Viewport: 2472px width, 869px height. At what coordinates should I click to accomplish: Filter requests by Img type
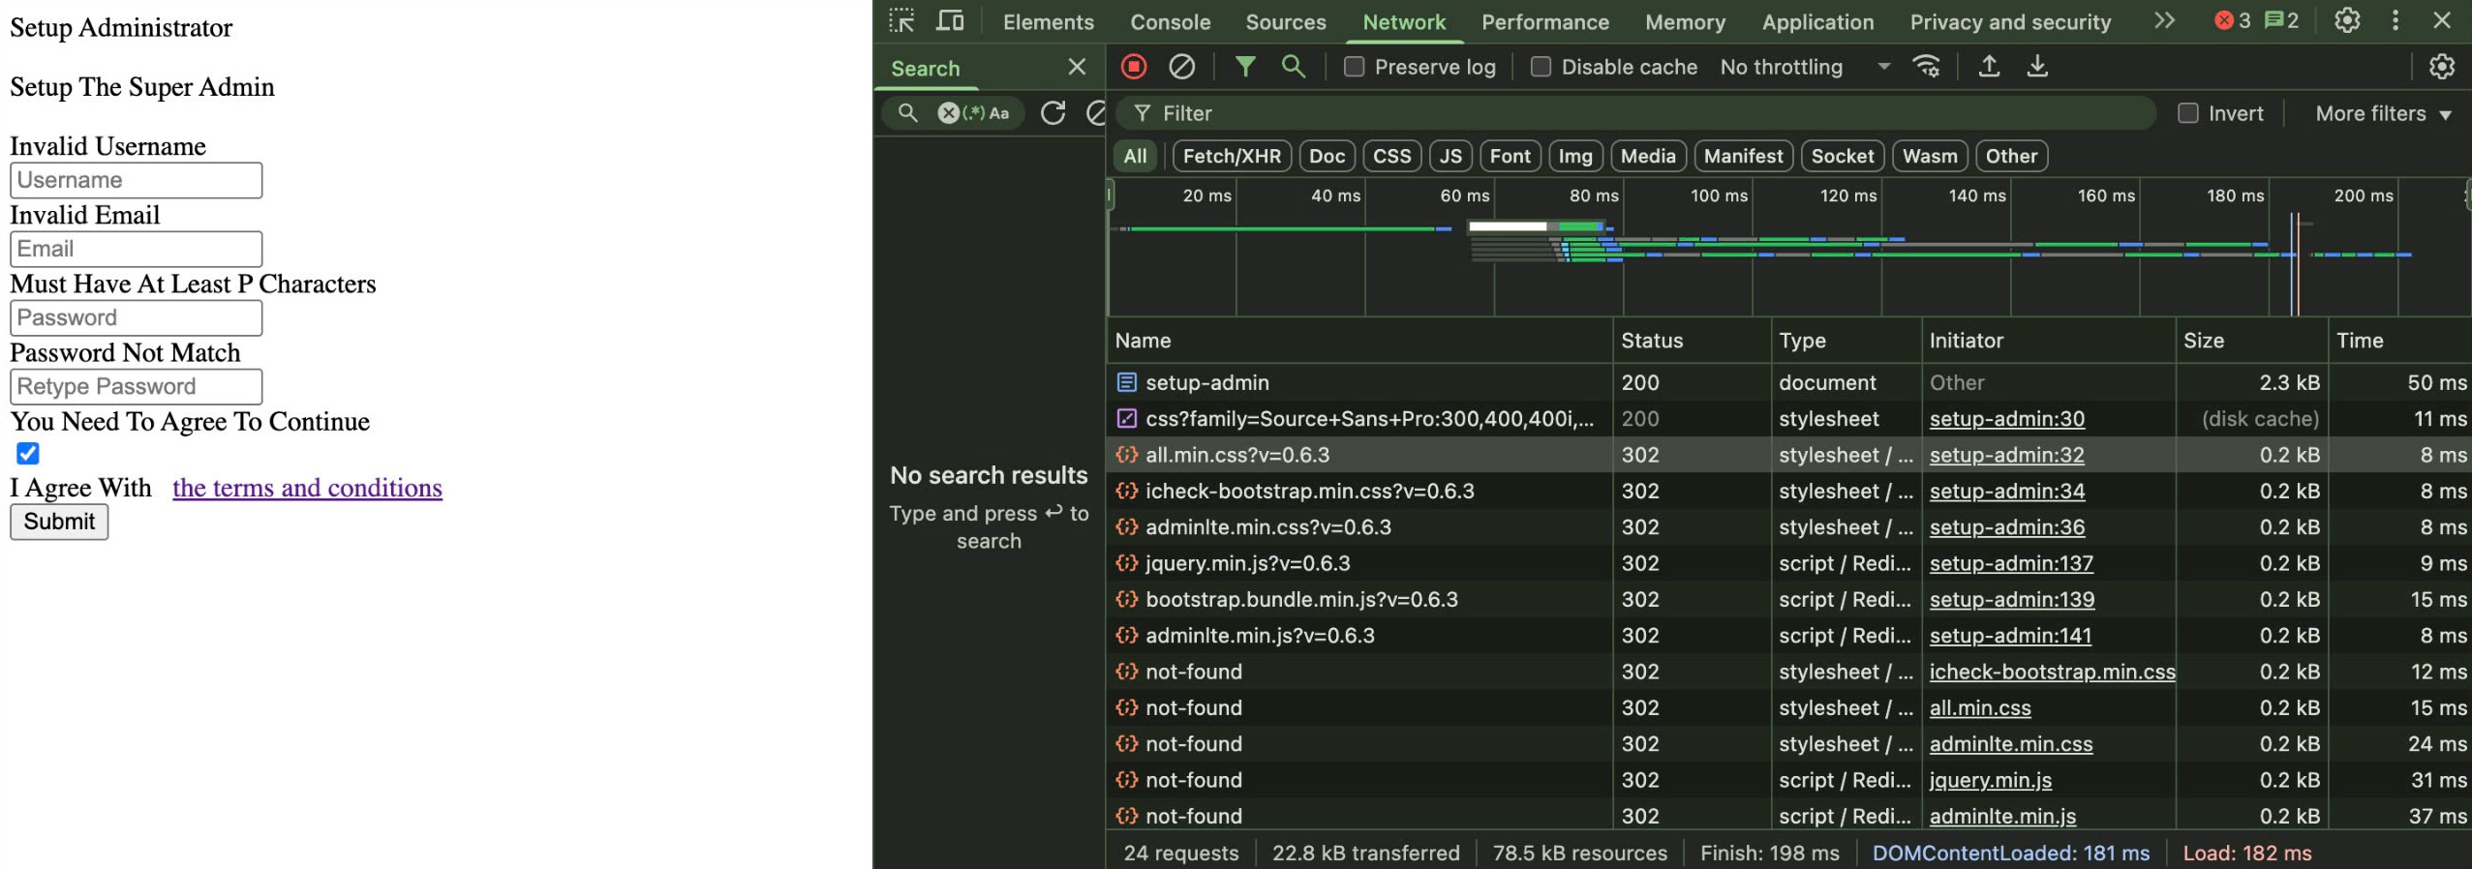pos(1574,156)
